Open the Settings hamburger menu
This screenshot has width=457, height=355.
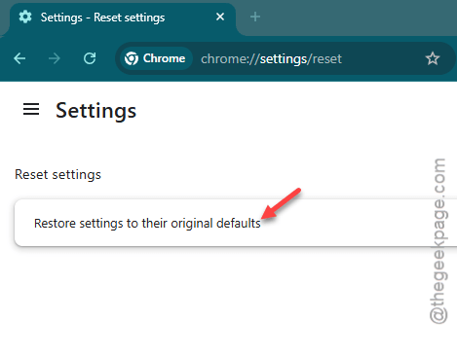click(x=31, y=109)
